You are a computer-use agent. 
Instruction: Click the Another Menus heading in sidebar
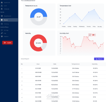[x=4, y=27]
